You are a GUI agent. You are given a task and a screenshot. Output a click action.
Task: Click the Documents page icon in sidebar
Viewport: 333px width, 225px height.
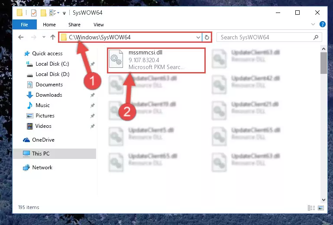tap(30, 85)
